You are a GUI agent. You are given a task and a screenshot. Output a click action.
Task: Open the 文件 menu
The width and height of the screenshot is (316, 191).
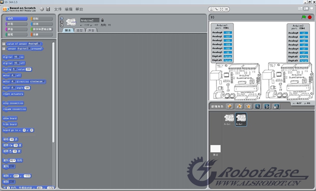(x=58, y=9)
